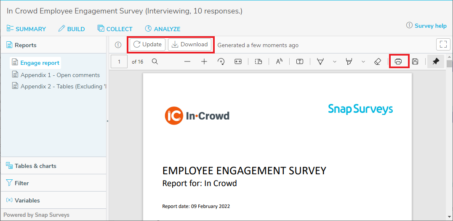This screenshot has height=221, width=453.
Task: Zoom out with the minus icon
Action: coord(187,61)
